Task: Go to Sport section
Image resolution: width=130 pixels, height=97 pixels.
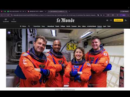Action: click(105, 26)
